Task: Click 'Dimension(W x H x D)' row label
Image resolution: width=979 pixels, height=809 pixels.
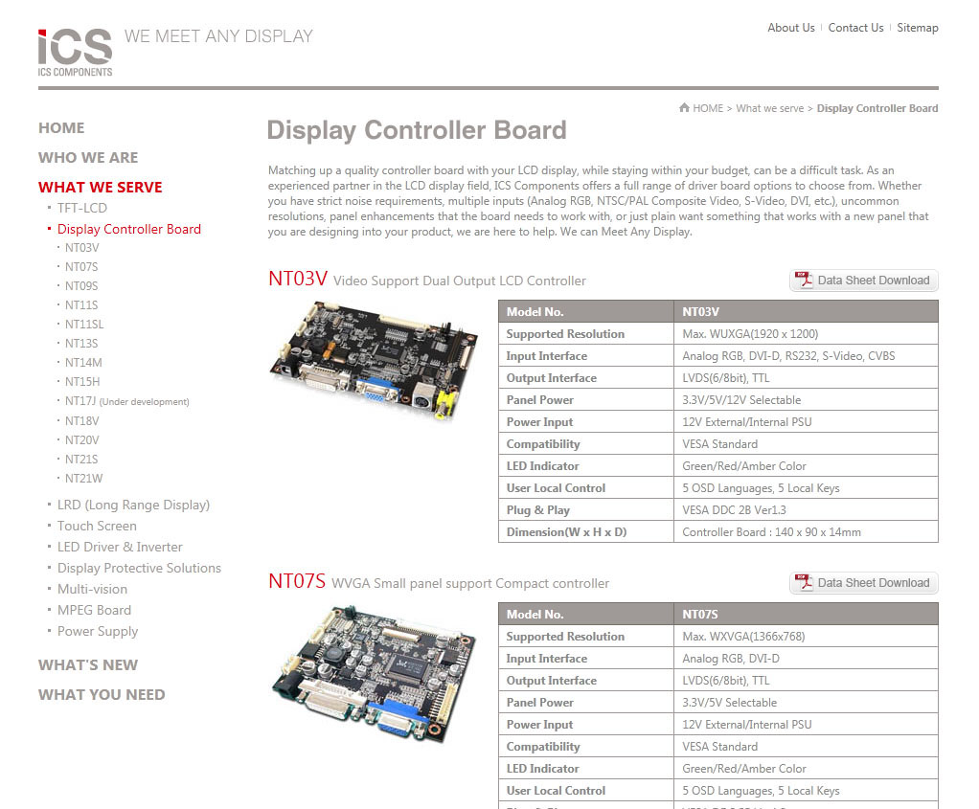Action: point(566,532)
